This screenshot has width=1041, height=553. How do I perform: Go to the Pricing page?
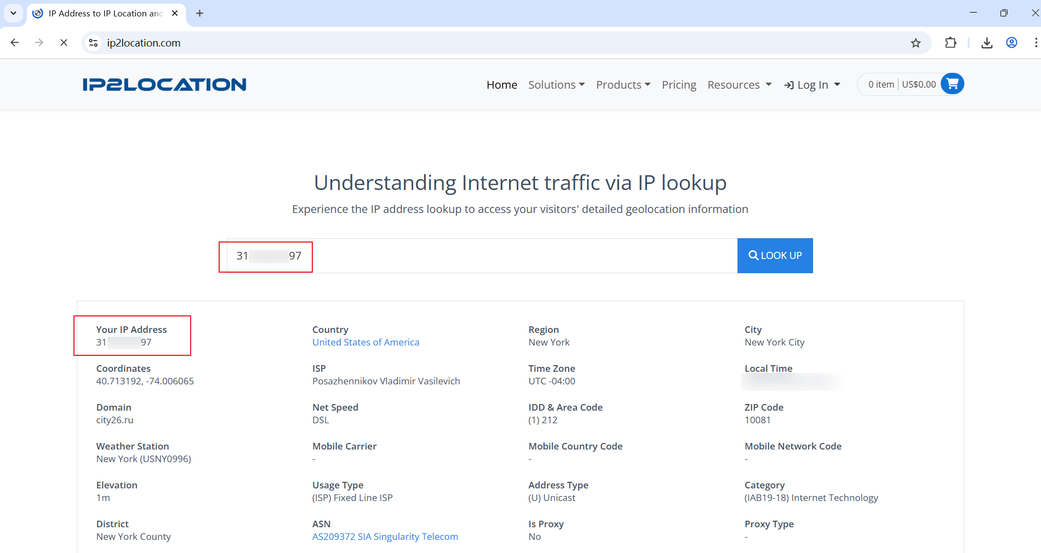point(679,85)
